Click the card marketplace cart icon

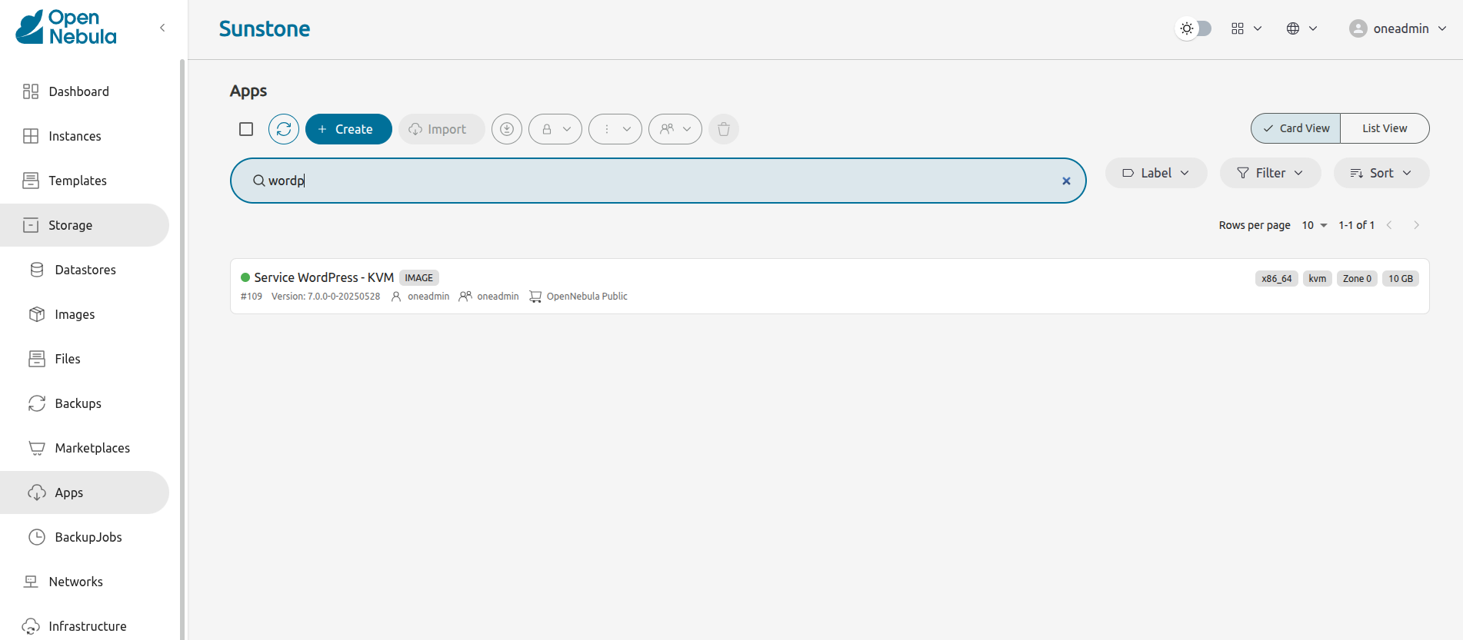click(535, 297)
